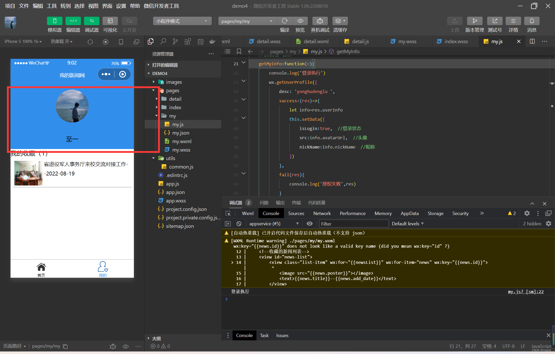
Task: Open the 小程序模式 mode dropdown
Action: (x=182, y=21)
